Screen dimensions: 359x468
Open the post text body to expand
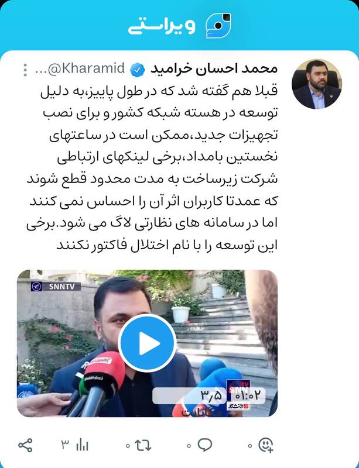click(x=152, y=168)
